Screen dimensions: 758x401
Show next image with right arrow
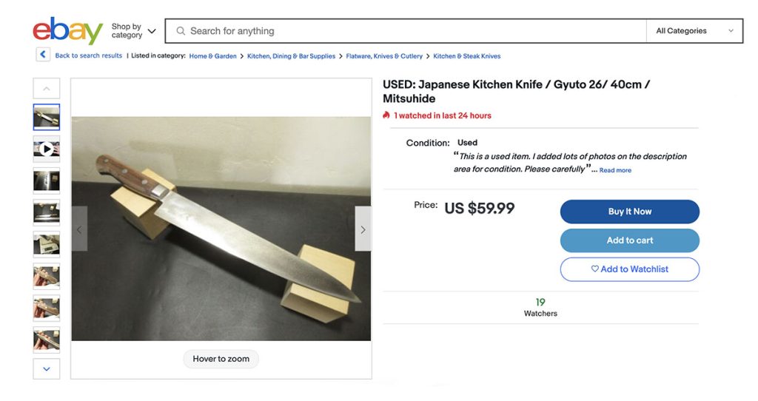(x=363, y=229)
